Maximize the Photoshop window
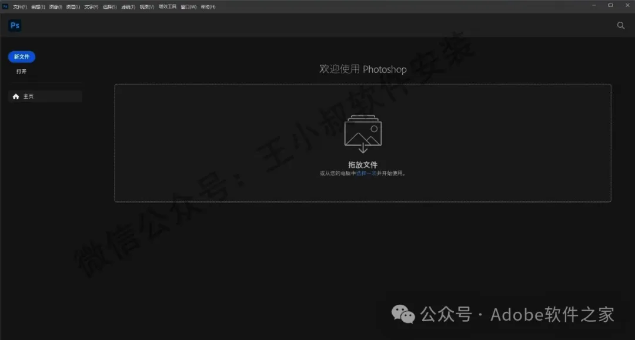This screenshot has height=340, width=635. (610, 5)
